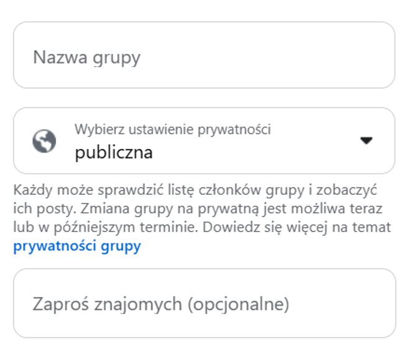Click the Każdy może sprawdzić text line
This screenshot has width=409, height=340.
pos(195,190)
